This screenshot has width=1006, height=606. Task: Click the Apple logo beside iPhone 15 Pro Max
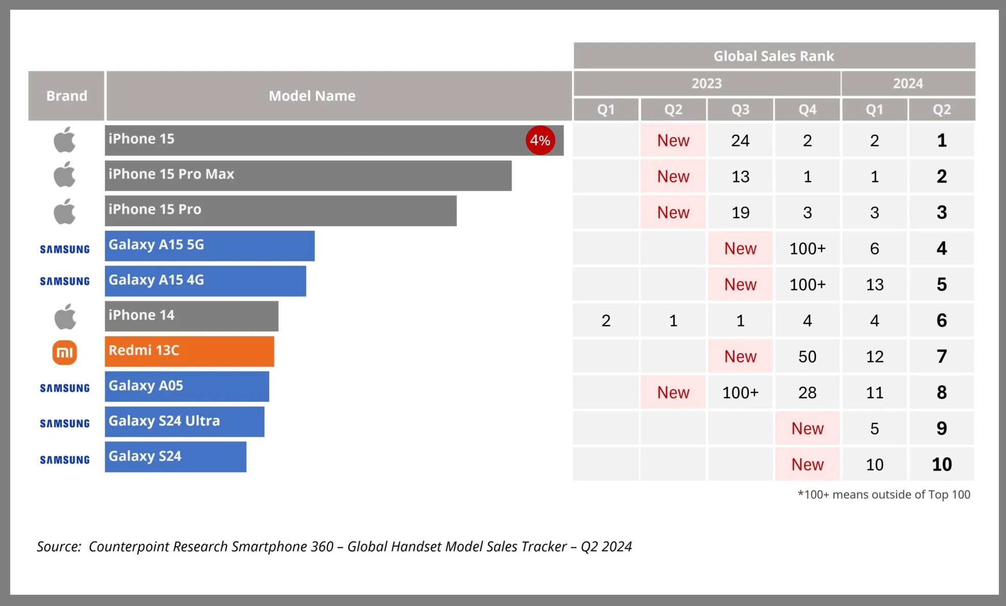click(64, 174)
